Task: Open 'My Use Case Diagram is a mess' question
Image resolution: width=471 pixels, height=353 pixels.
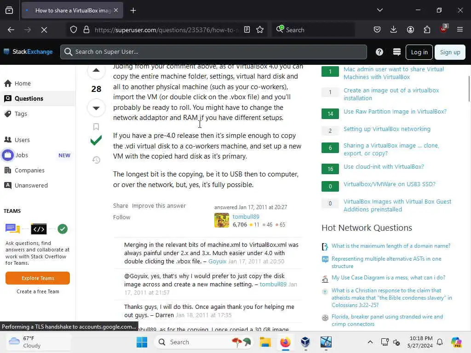Action: click(x=388, y=278)
